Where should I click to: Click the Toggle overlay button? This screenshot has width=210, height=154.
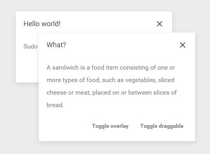pos(110,126)
